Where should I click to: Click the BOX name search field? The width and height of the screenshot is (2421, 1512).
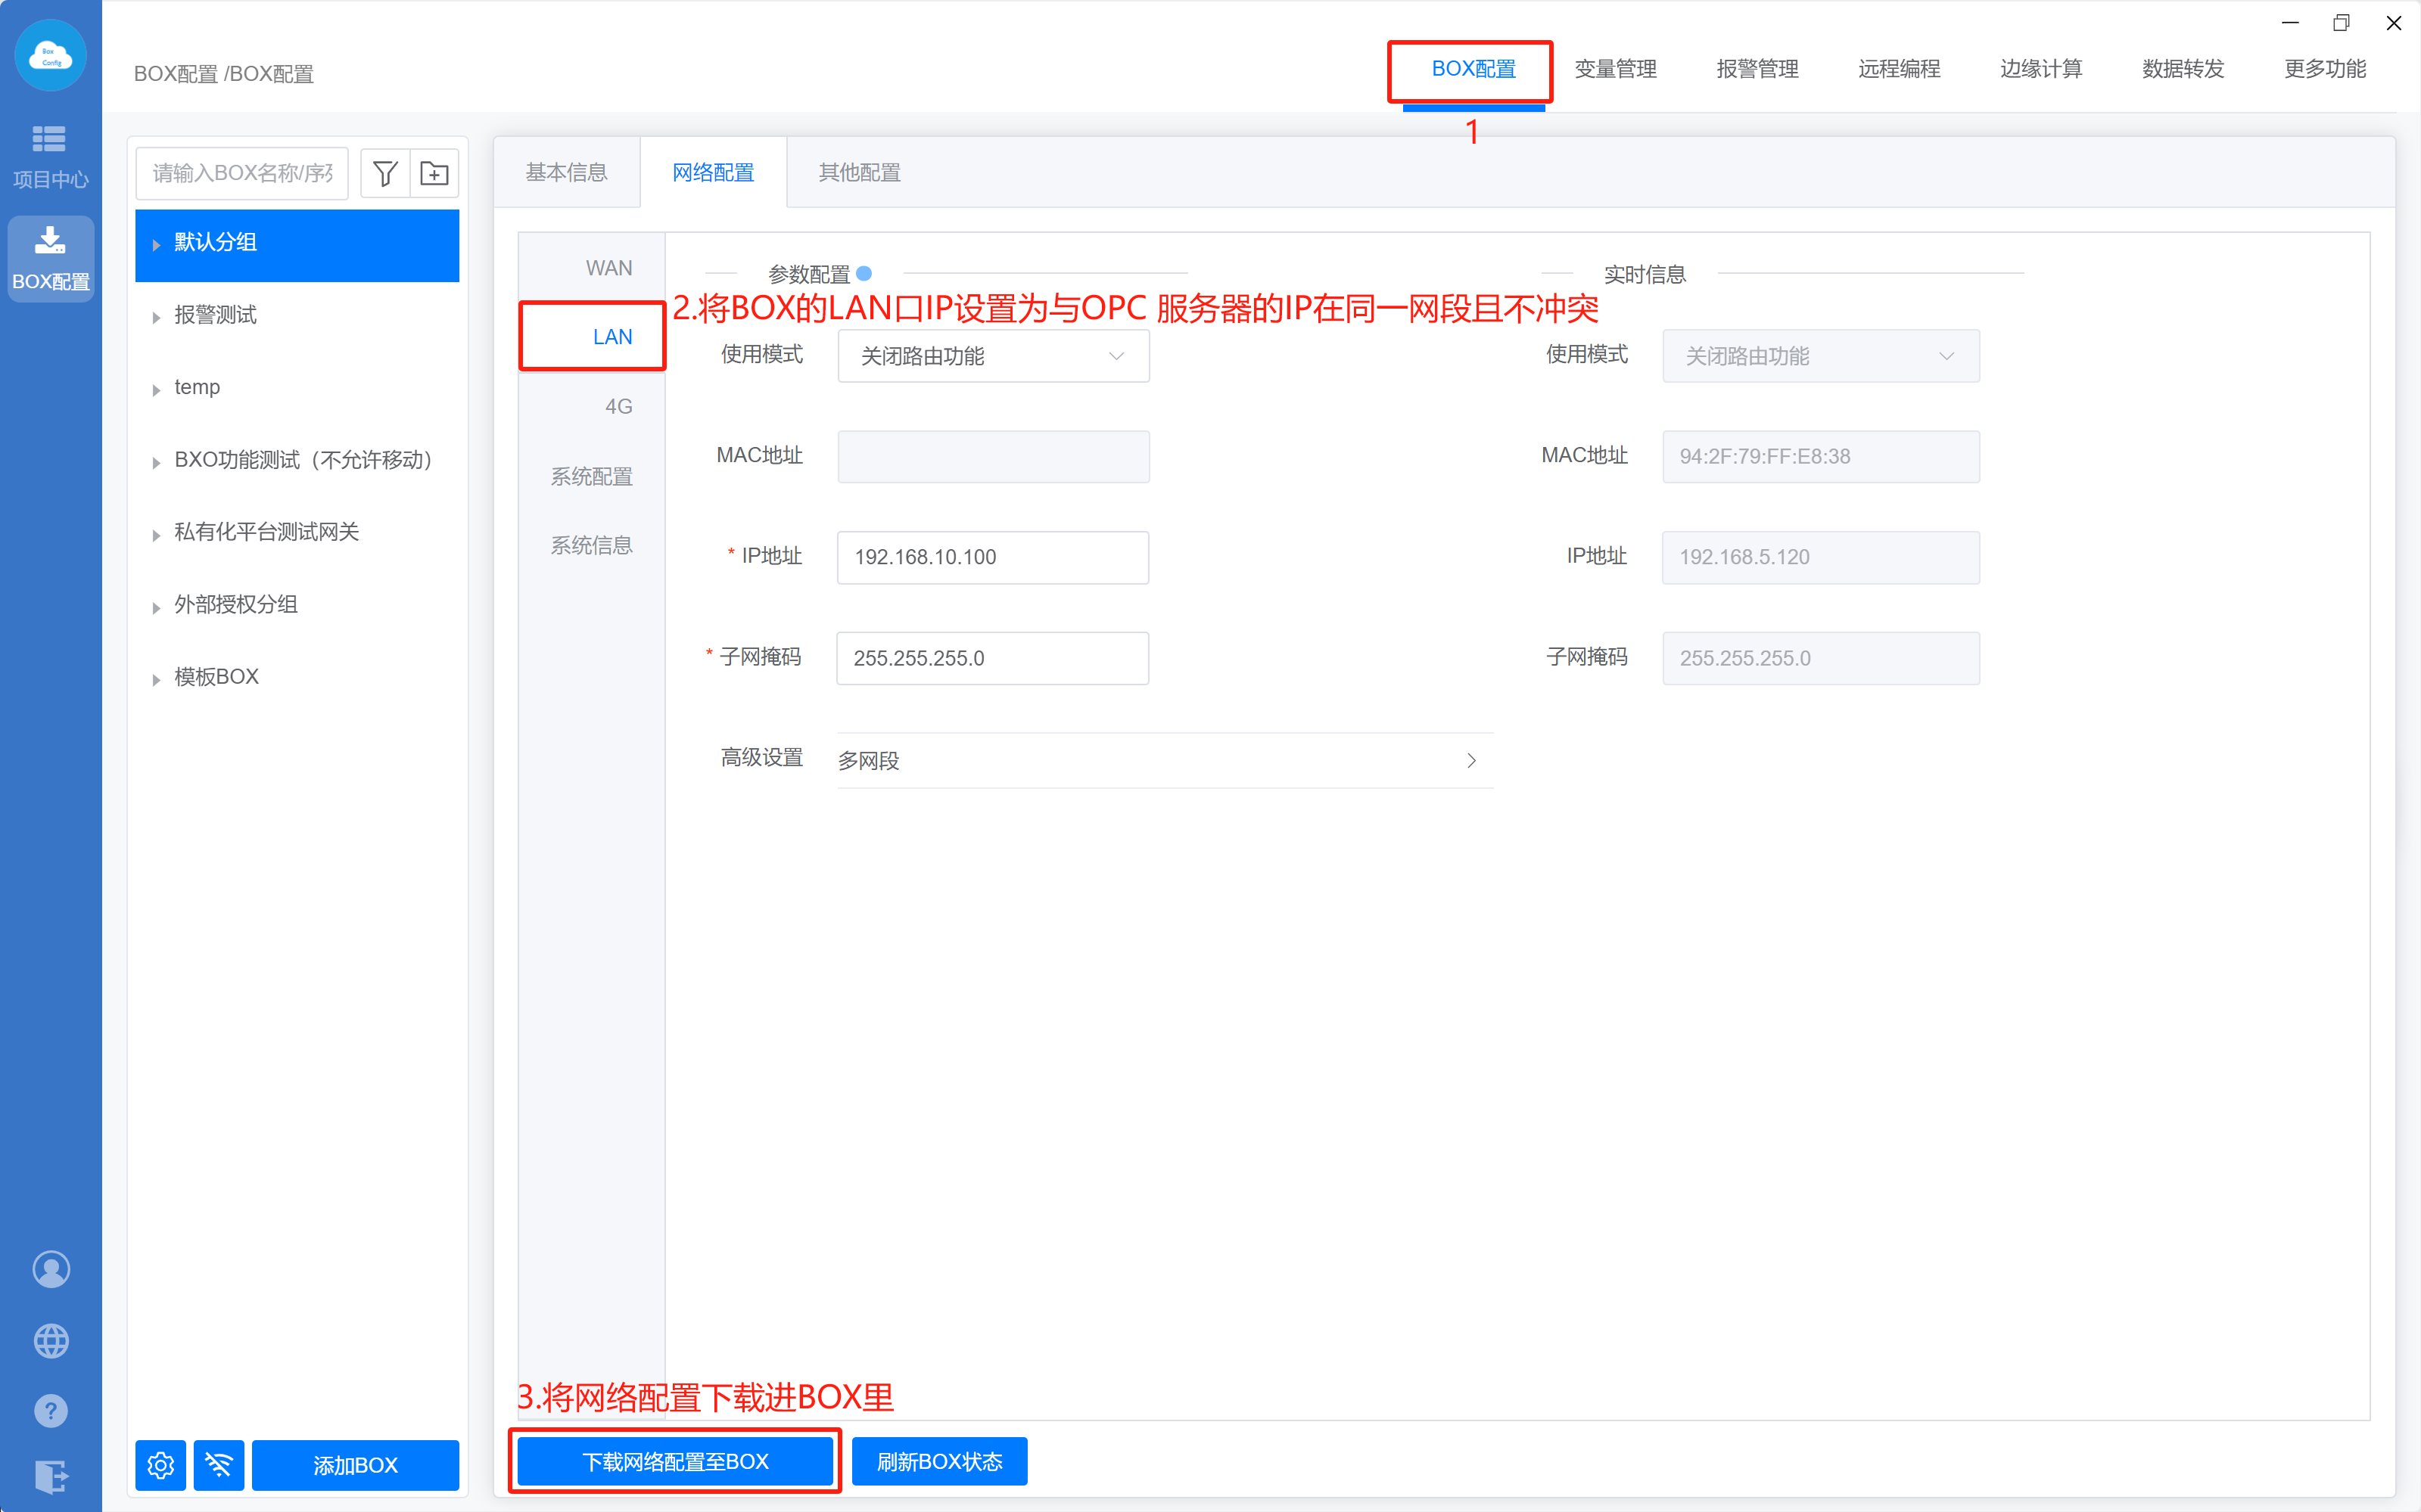point(242,173)
